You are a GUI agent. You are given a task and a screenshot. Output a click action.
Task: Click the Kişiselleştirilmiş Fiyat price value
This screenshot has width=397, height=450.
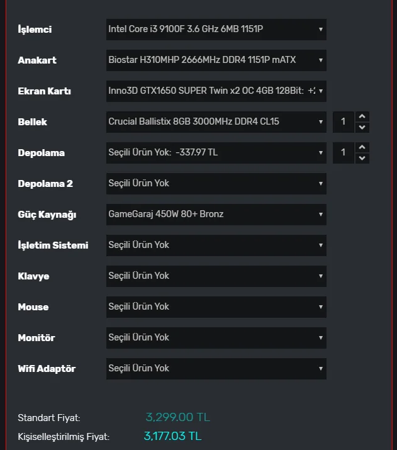pos(172,436)
